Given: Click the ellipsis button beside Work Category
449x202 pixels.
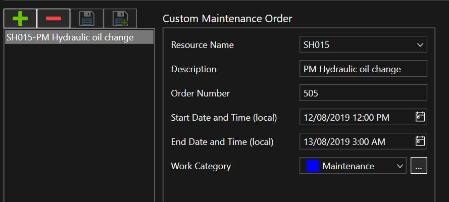Looking at the screenshot, I should 419,166.
